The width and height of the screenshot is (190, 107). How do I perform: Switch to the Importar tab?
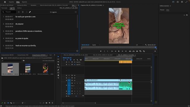(x=11, y=2)
